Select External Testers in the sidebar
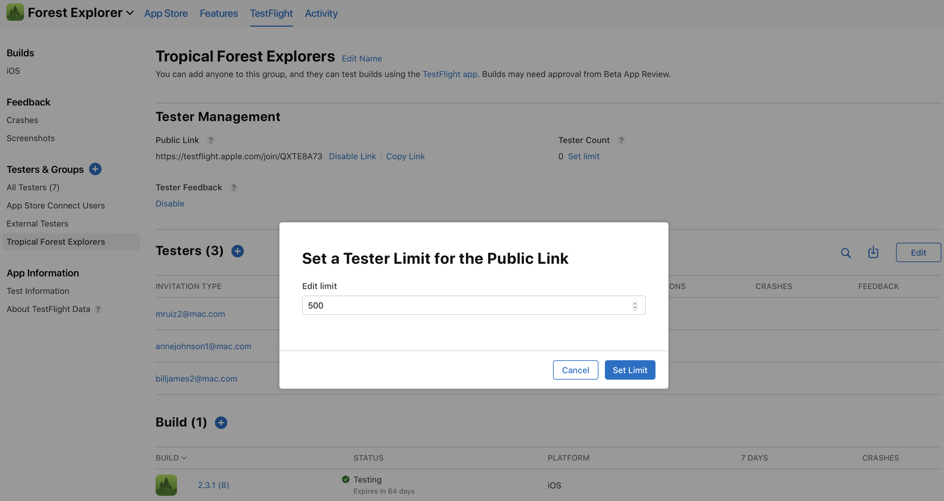The height and width of the screenshot is (501, 944). (x=37, y=223)
